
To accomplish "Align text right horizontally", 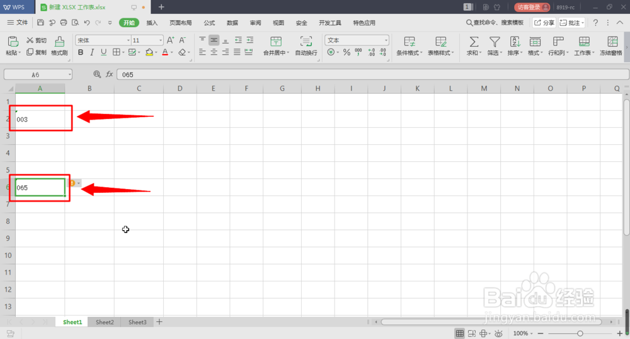I will coord(226,52).
